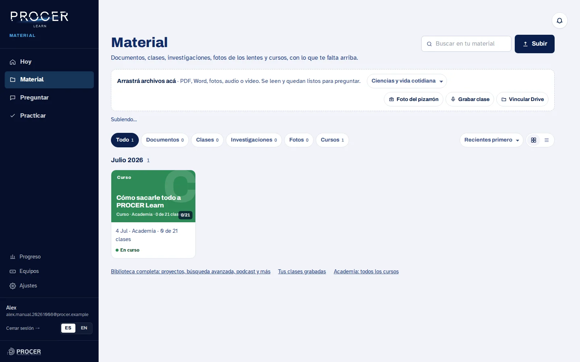580x362 pixels.
Task: Open Practicar in sidebar
Action: (x=49, y=116)
